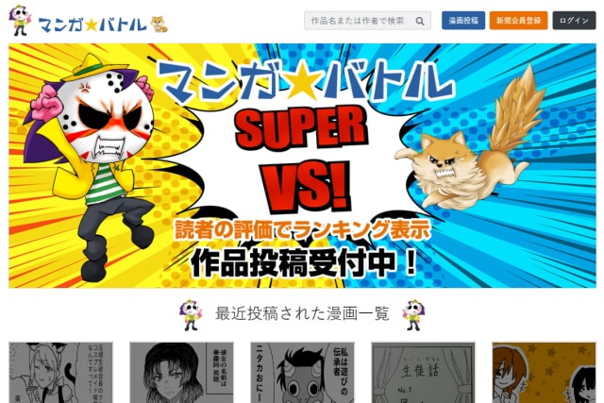Focus the 作品名または作者で検索 search field

[360, 21]
